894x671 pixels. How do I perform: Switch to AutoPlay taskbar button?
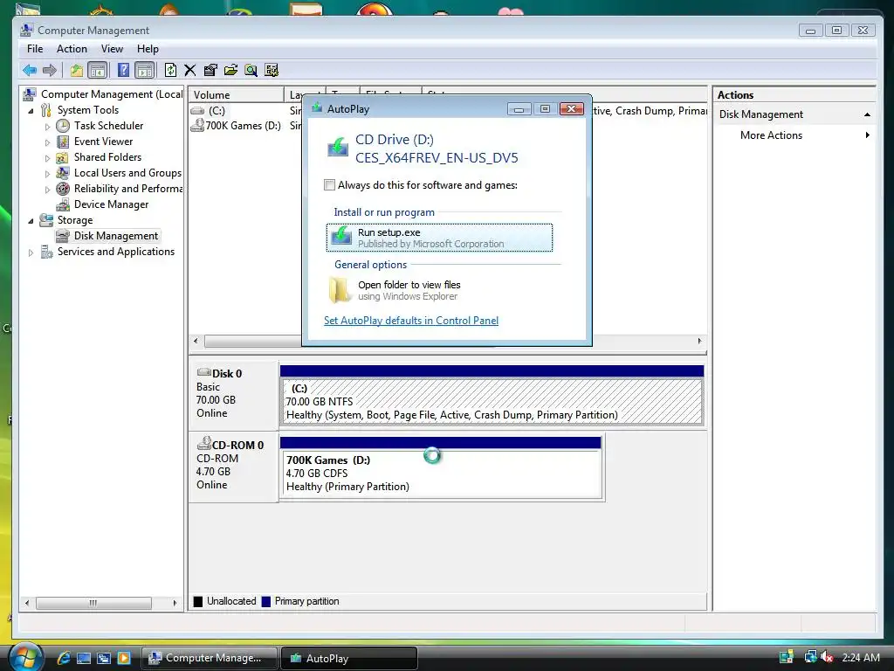pos(349,658)
